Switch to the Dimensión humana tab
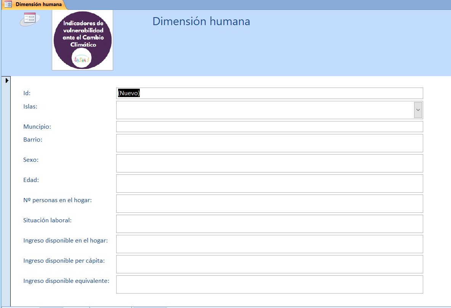The image size is (451, 308). 38,4
